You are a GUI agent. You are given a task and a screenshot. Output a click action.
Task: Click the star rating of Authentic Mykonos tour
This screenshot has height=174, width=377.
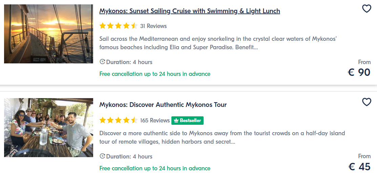(119, 120)
